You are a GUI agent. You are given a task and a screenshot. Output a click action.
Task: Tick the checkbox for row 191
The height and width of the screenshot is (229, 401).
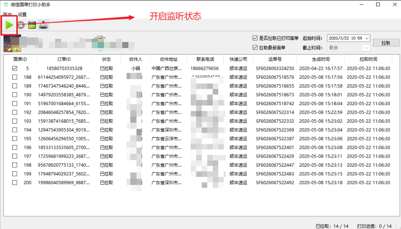(x=15, y=103)
